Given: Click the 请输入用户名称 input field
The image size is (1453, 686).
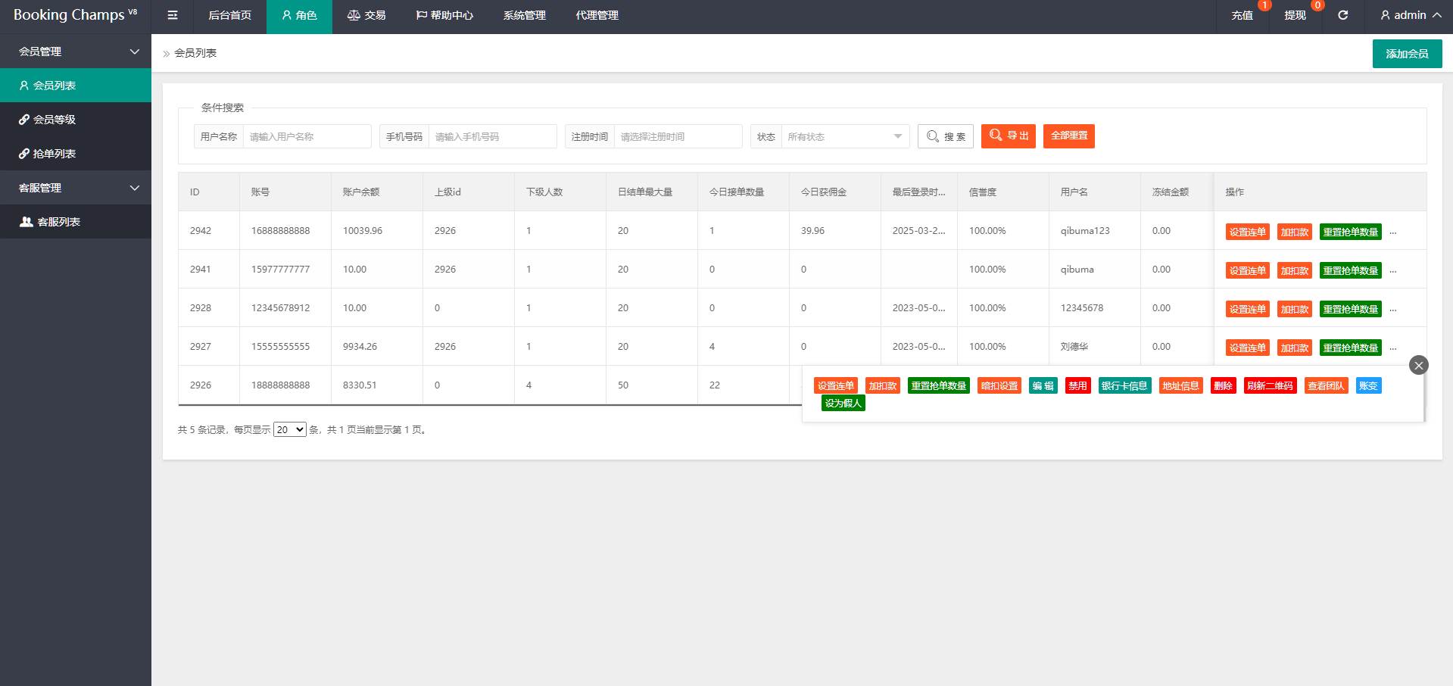Looking at the screenshot, I should [307, 136].
